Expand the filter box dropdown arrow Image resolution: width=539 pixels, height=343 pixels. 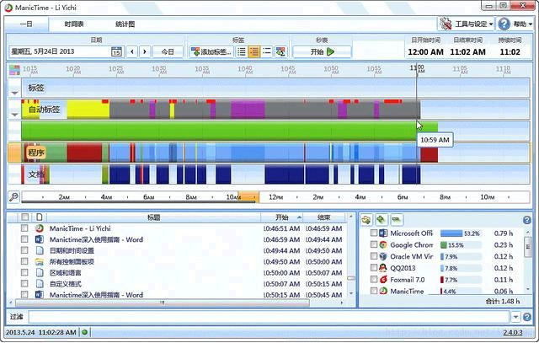tap(515, 317)
